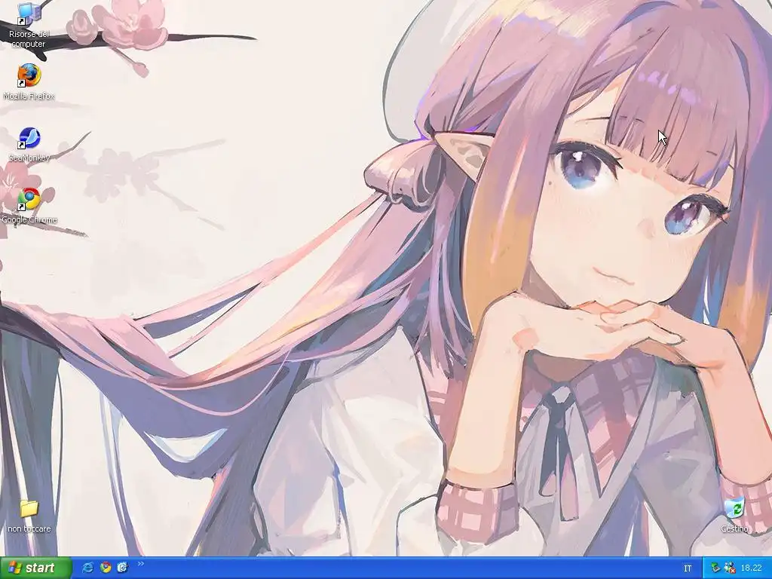The height and width of the screenshot is (579, 772).
Task: Select the 'non toccare' folder icon
Action: pos(29,509)
